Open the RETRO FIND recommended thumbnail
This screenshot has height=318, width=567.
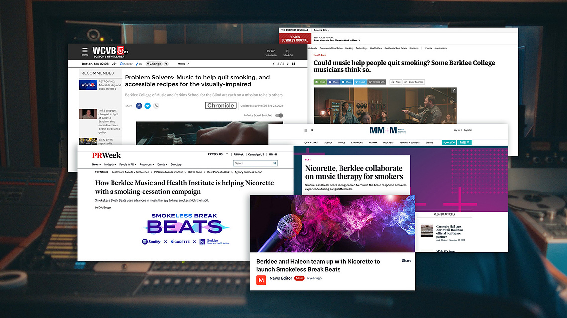coord(88,85)
